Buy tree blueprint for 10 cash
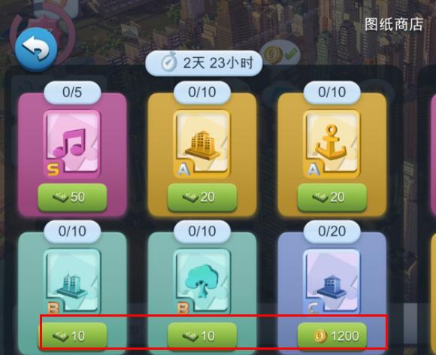The width and height of the screenshot is (436, 355). (x=202, y=335)
